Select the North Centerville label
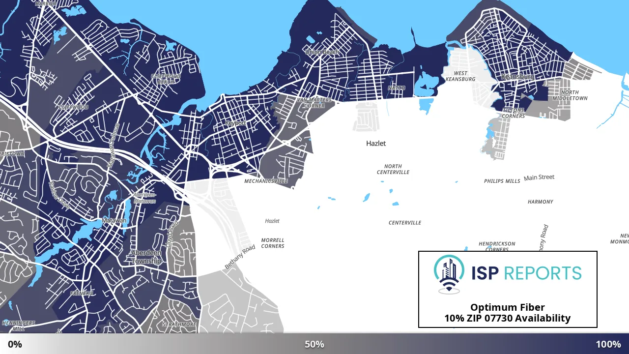Screen dimensions: 629x354 pos(393,170)
